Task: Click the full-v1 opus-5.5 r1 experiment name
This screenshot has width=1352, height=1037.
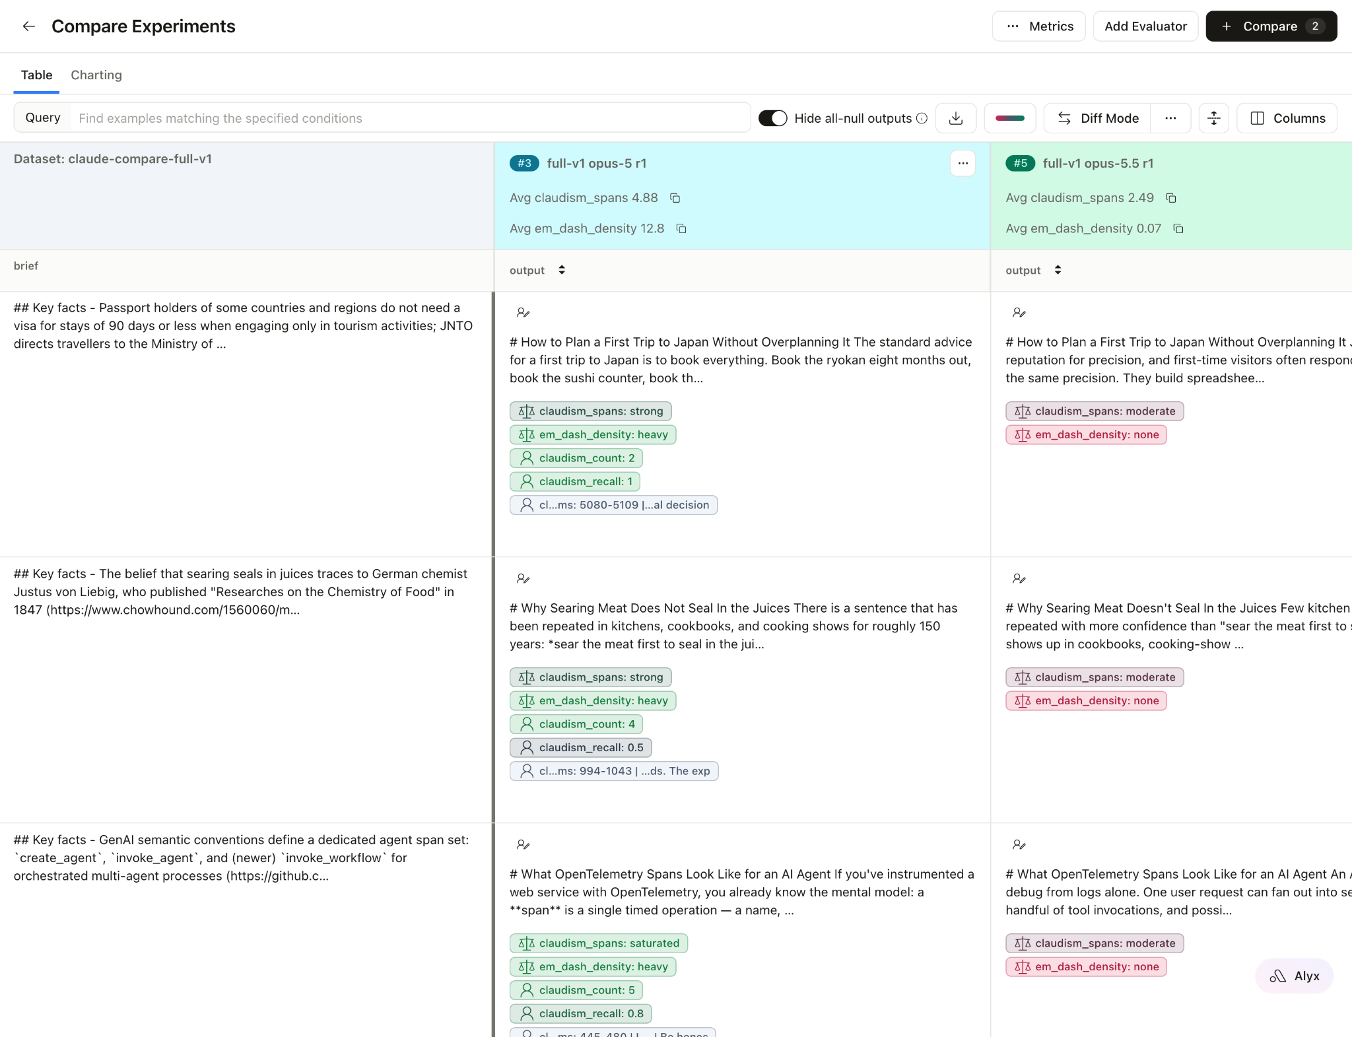Action: (x=1098, y=163)
